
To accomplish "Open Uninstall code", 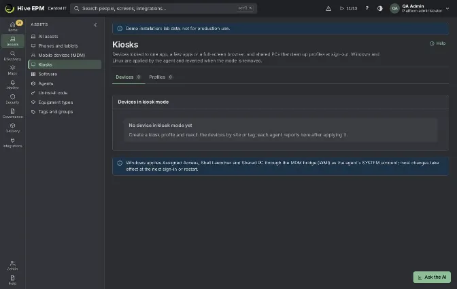I will coord(65,93).
